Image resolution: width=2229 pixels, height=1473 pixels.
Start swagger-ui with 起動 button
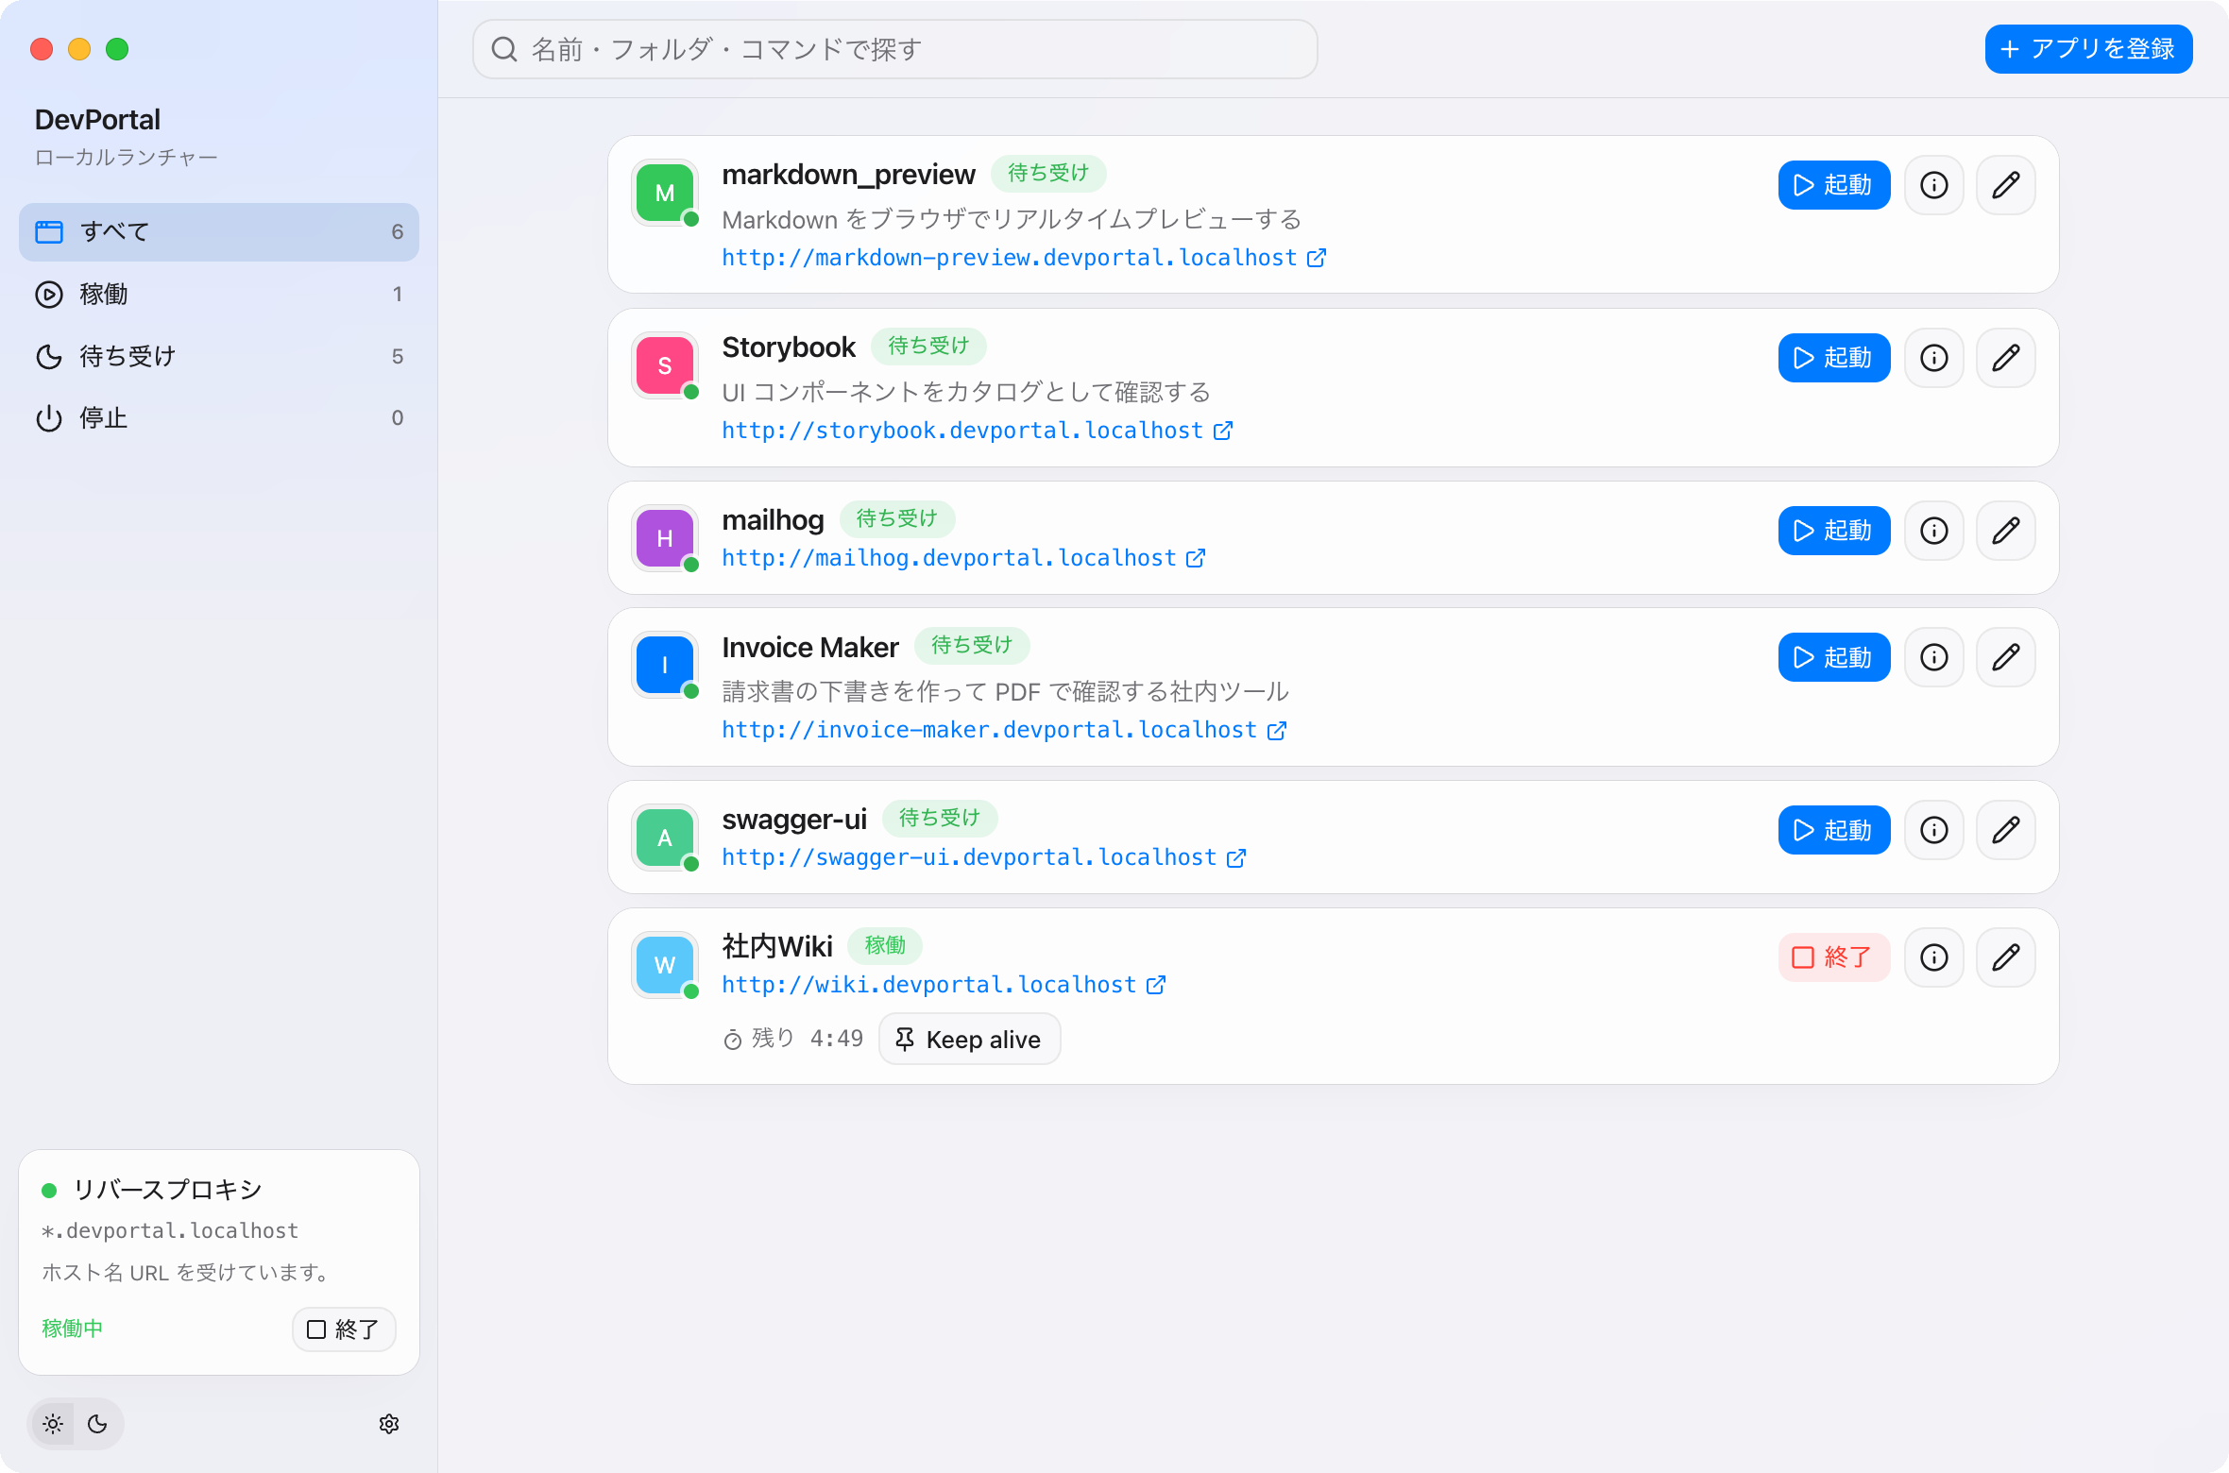(x=1834, y=830)
